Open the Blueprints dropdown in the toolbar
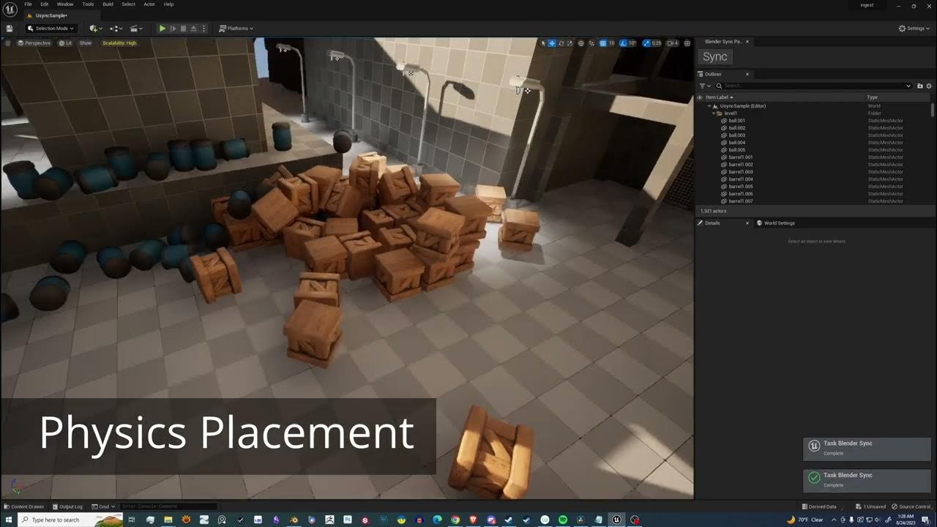This screenshot has width=937, height=527. 116,29
